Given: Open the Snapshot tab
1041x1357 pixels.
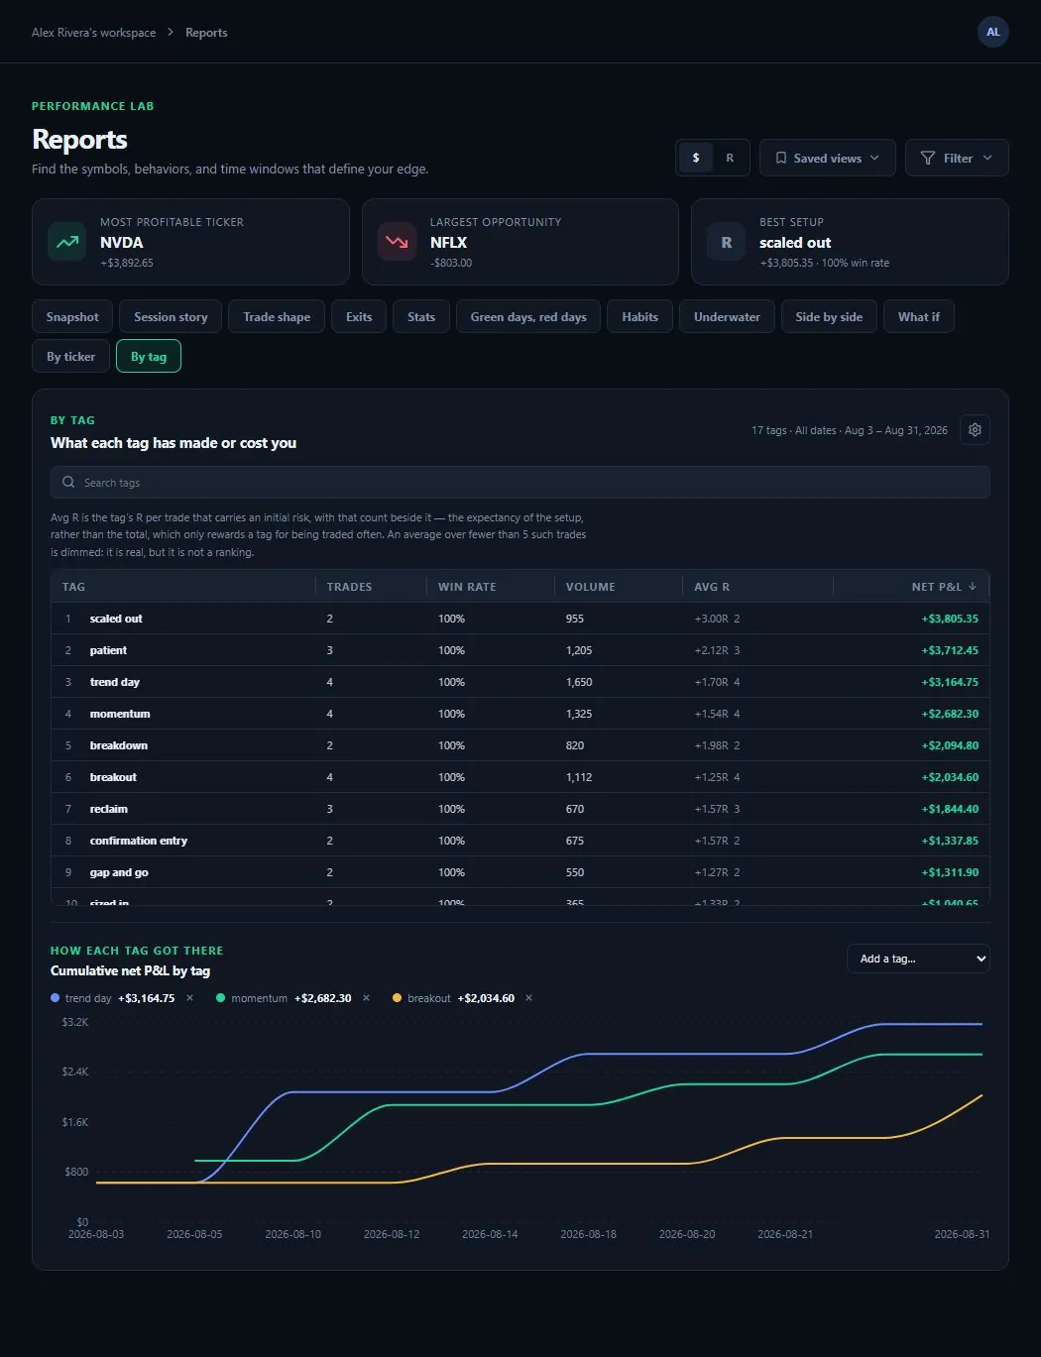Looking at the screenshot, I should [72, 317].
